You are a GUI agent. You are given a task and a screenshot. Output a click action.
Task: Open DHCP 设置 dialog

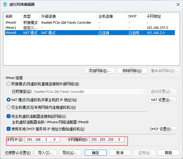[x=162, y=129]
